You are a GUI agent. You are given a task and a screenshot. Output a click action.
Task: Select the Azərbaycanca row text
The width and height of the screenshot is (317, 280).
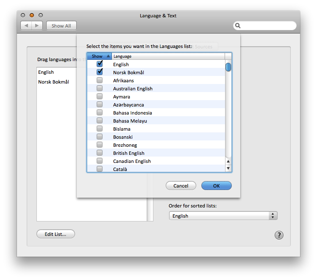128,105
